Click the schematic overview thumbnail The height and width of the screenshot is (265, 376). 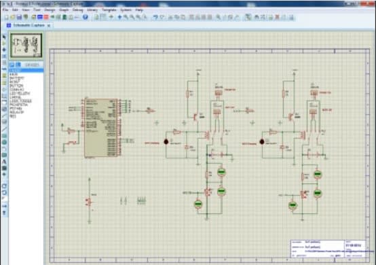pyautogui.click(x=26, y=46)
